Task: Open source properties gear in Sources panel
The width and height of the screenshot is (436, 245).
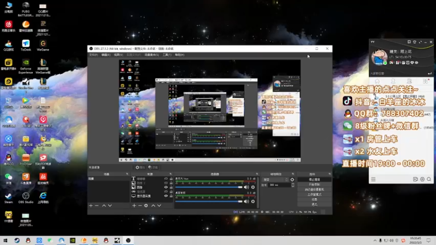Action: click(x=146, y=206)
